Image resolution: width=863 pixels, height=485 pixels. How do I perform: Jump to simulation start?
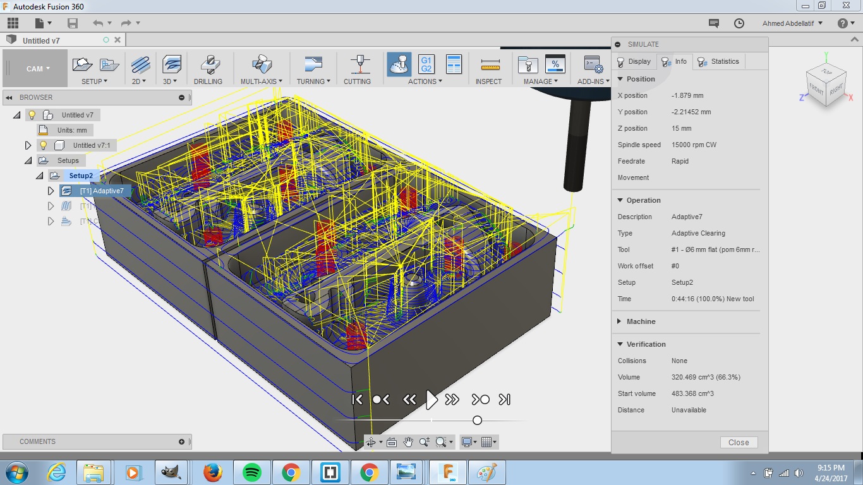pos(358,399)
